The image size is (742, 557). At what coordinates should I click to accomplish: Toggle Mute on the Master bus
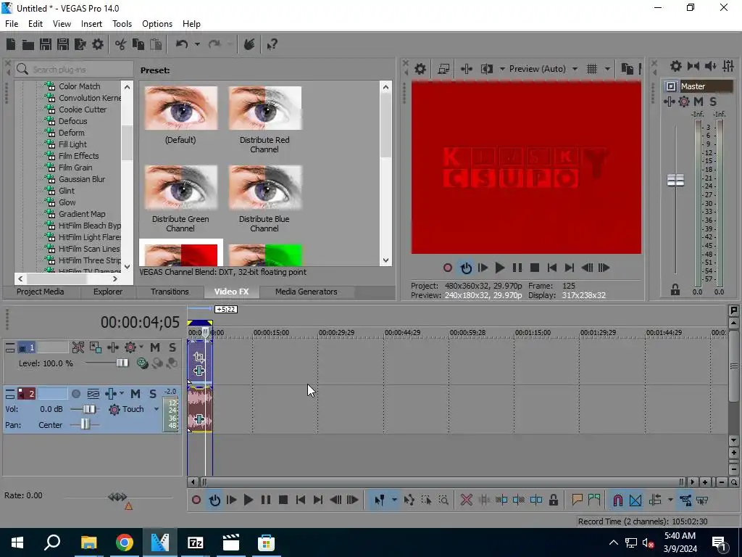click(698, 102)
